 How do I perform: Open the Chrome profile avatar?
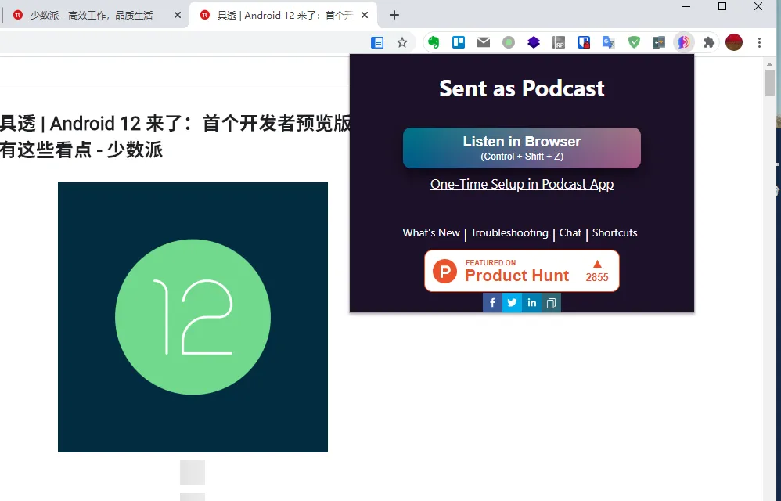tap(734, 42)
